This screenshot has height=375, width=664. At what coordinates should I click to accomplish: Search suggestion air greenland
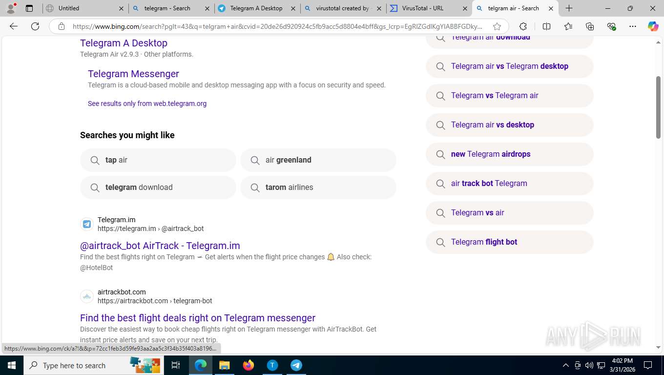(318, 160)
